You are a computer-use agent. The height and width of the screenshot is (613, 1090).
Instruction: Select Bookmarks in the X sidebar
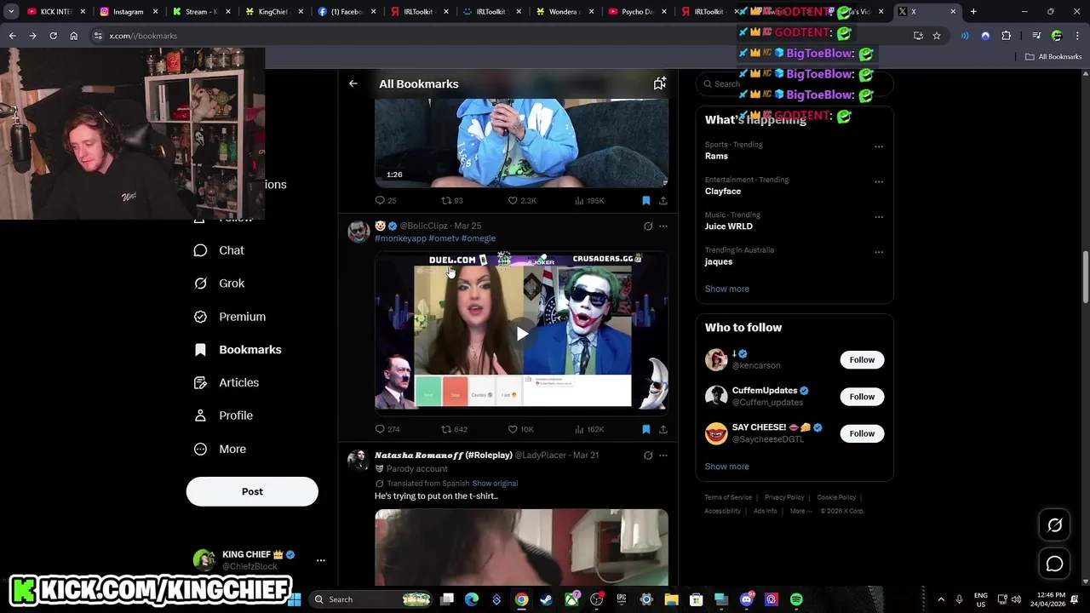238,350
